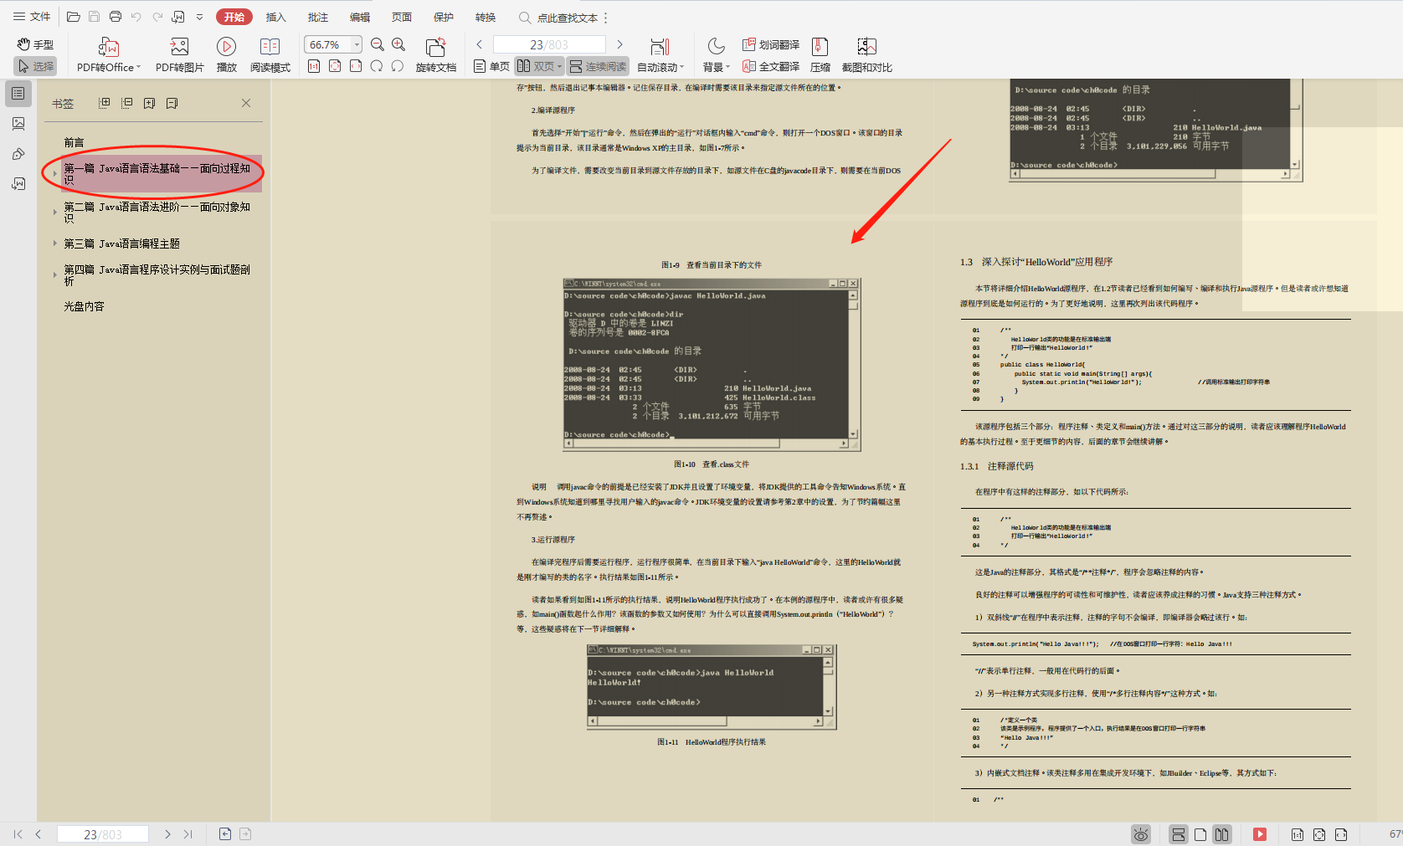
Task: Click the zoom out magnifier icon
Action: click(378, 44)
